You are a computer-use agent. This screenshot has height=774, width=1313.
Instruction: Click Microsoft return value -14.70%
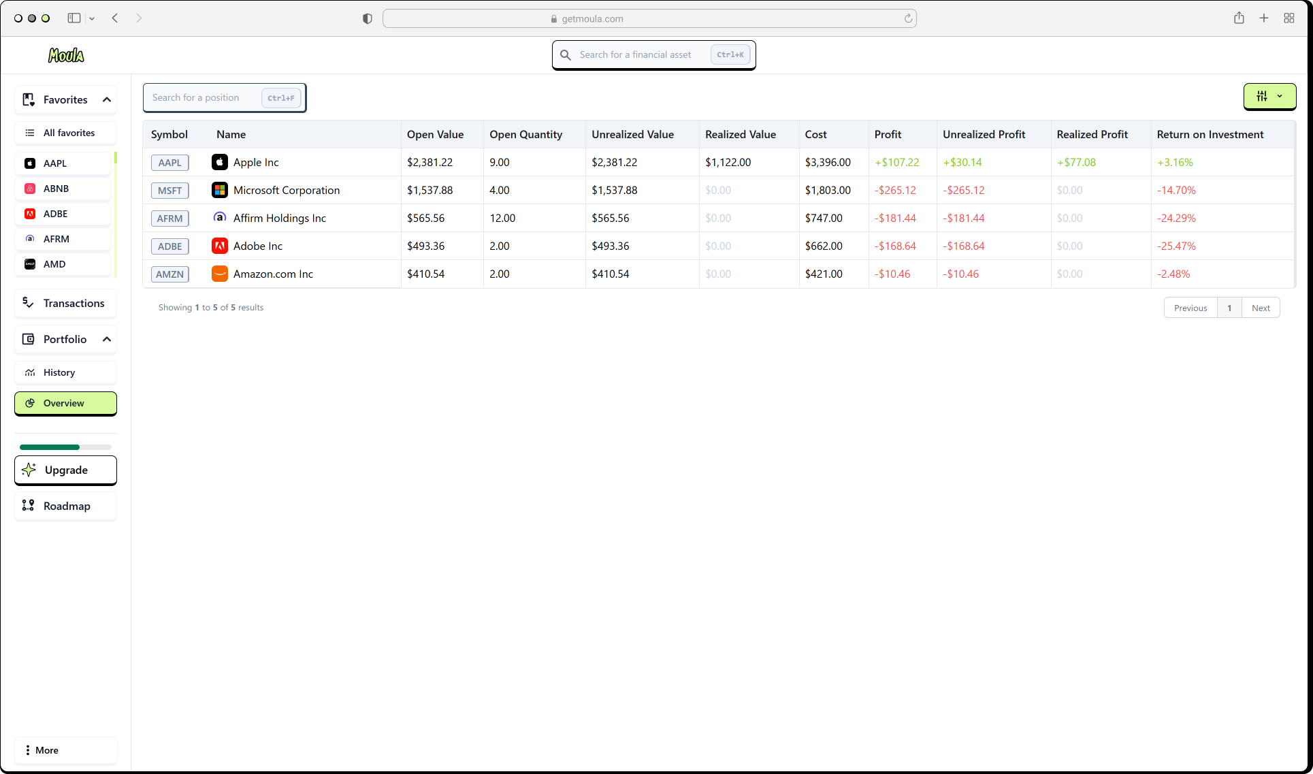coord(1176,191)
